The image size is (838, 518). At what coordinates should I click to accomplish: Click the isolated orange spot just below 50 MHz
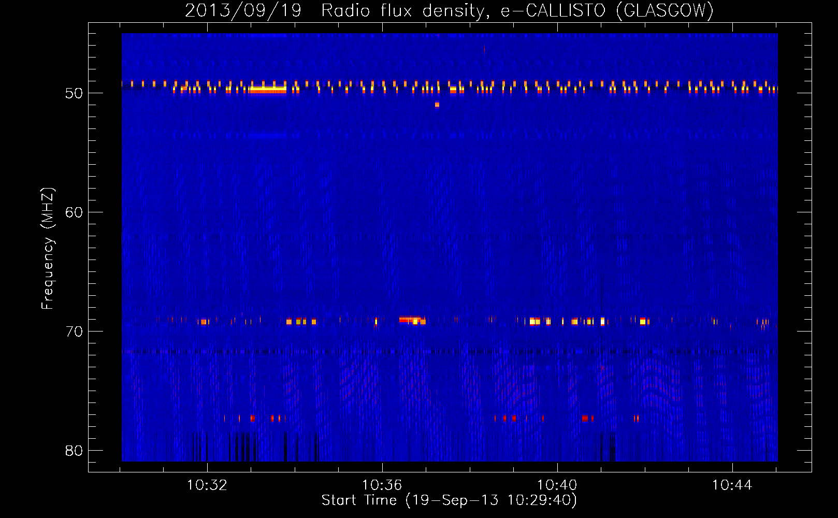[437, 105]
